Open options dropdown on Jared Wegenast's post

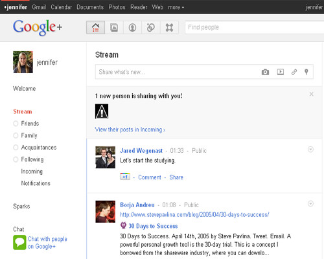pos(310,150)
